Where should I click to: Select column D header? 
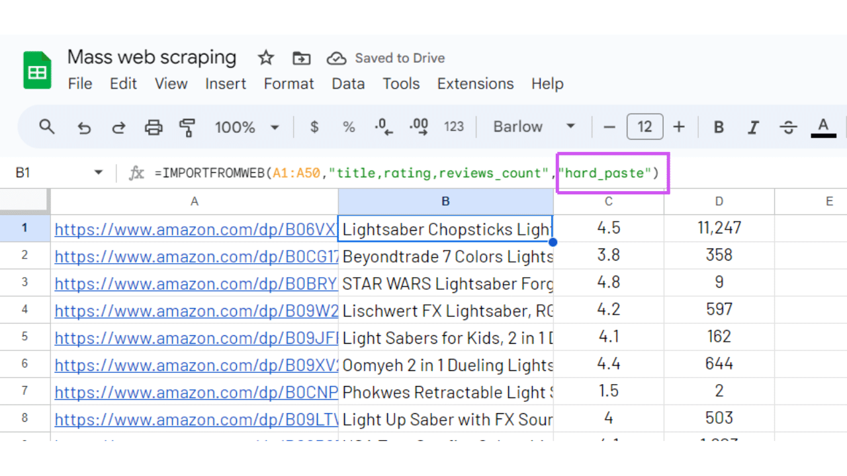(x=719, y=202)
